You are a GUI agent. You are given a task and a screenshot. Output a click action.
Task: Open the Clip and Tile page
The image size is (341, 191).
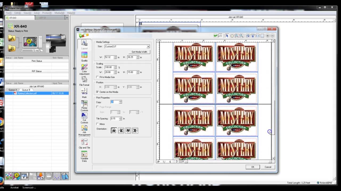pos(84,144)
